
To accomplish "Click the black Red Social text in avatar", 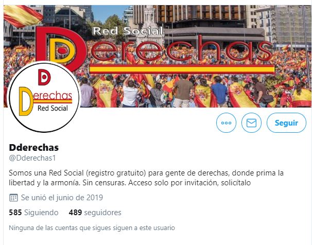I will click(x=53, y=108).
